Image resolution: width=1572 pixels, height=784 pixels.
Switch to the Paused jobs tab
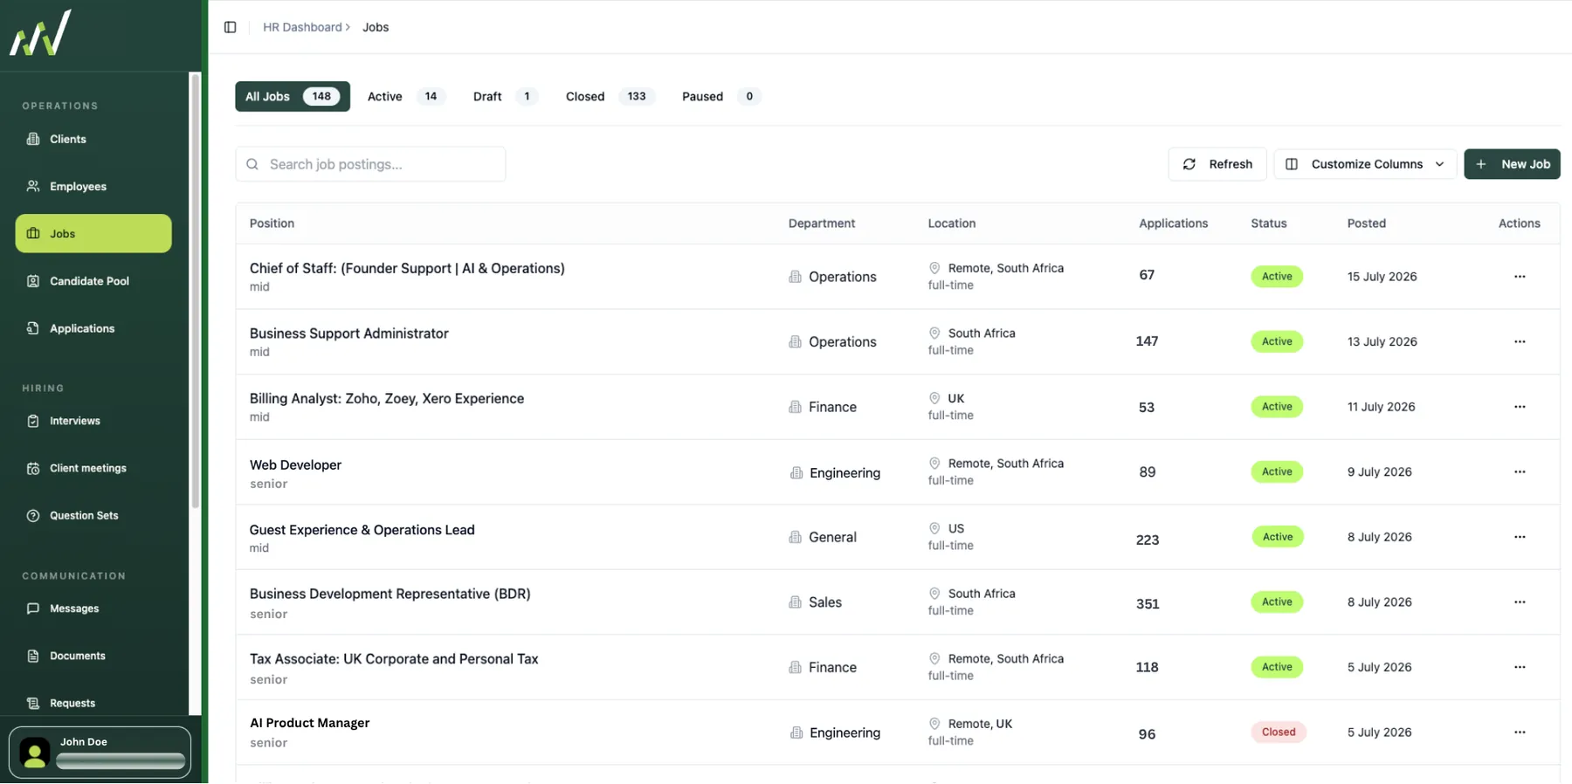click(721, 96)
